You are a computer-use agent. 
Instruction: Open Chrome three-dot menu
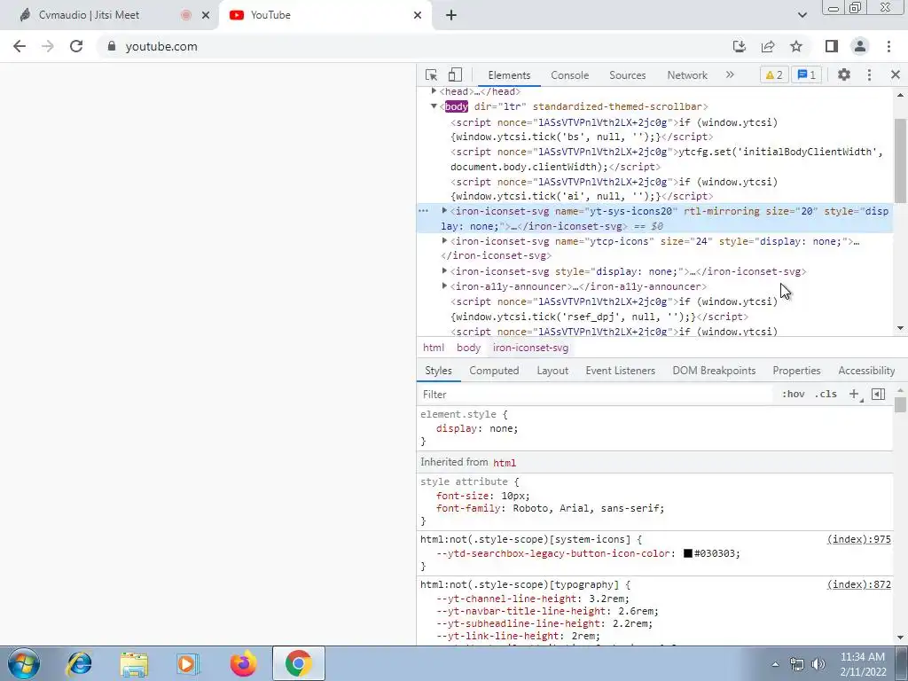click(x=888, y=46)
